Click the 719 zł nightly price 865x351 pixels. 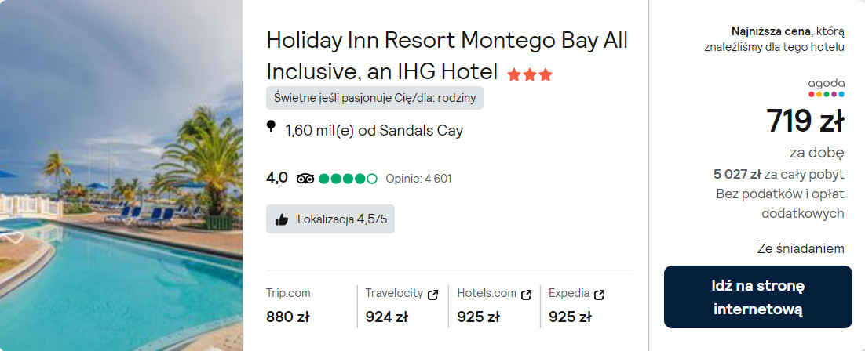point(805,121)
